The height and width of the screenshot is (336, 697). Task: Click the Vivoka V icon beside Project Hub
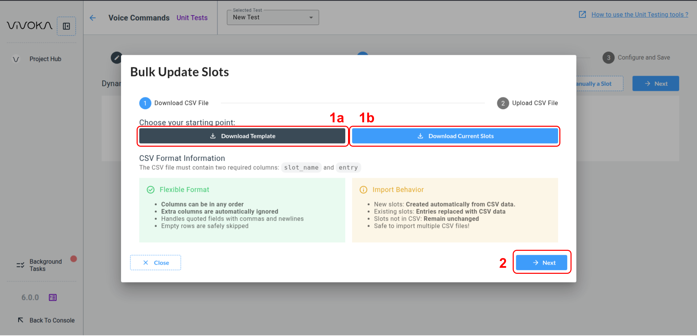click(x=16, y=59)
